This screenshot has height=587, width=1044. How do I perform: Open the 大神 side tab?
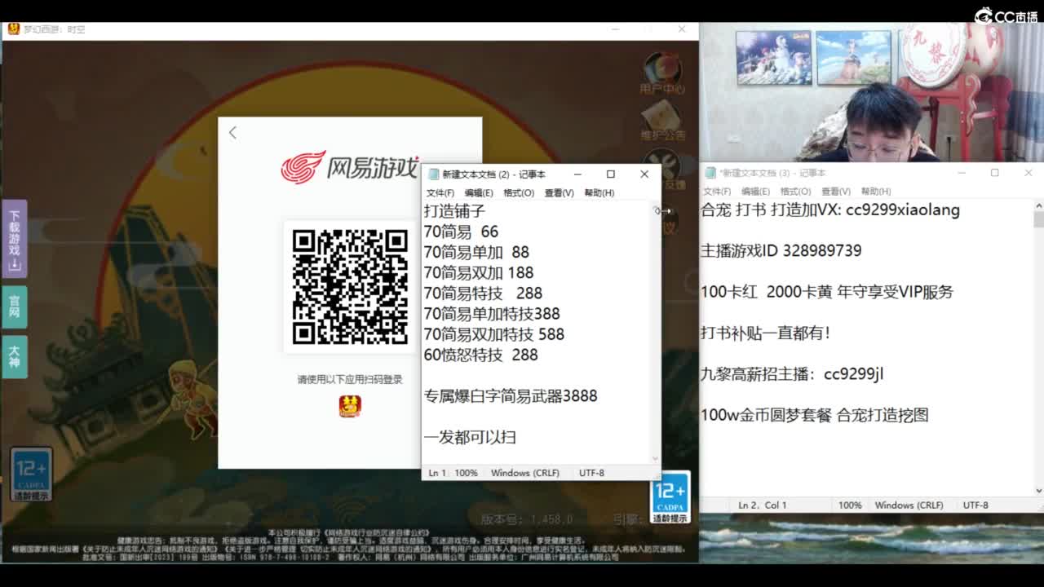pos(14,357)
